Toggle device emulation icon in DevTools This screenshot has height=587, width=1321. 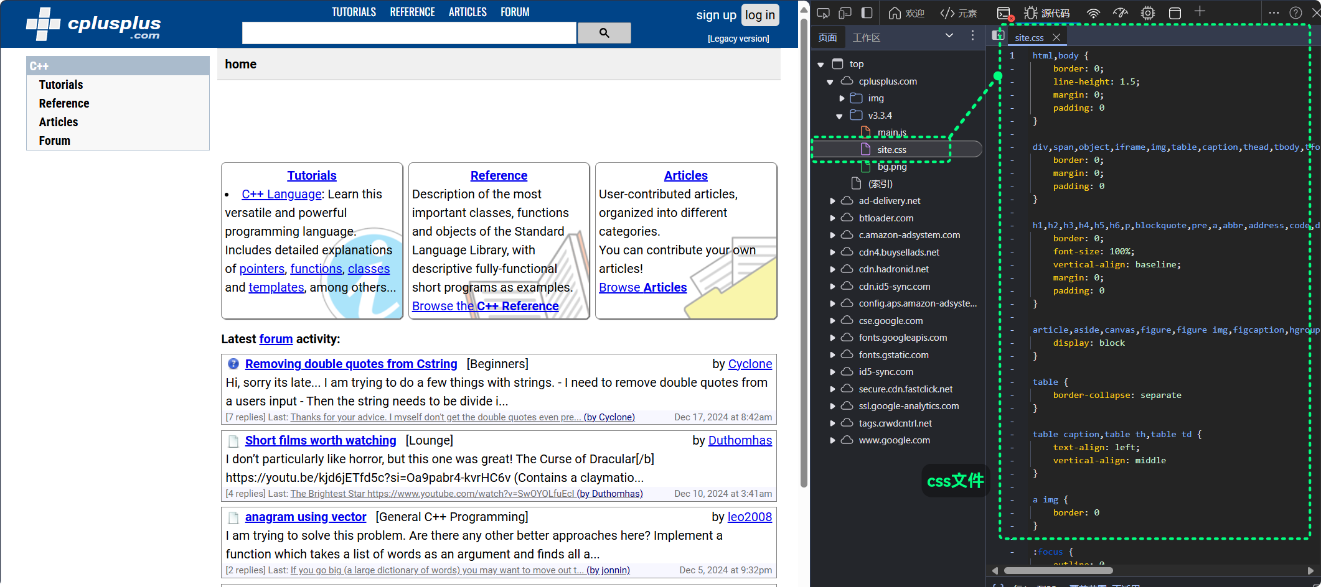pyautogui.click(x=845, y=13)
